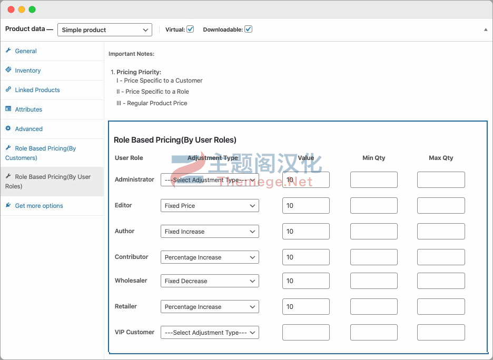The width and height of the screenshot is (493, 360).
Task: Click the Administrator Max Qty field
Action: pyautogui.click(x=441, y=179)
